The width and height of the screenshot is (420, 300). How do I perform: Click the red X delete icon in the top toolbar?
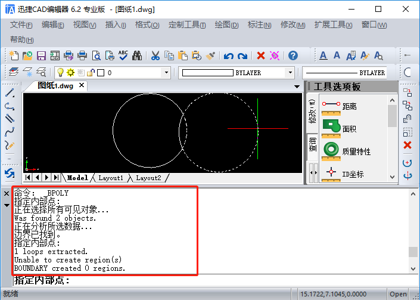coord(260,55)
